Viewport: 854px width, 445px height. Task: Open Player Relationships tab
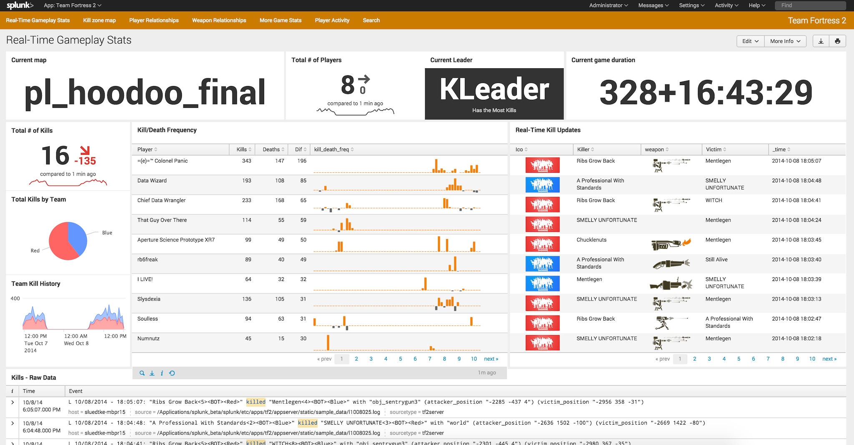click(x=154, y=20)
